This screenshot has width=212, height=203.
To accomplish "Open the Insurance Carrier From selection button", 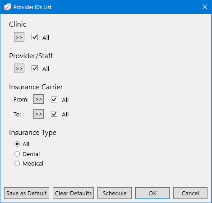I will pos(38,99).
